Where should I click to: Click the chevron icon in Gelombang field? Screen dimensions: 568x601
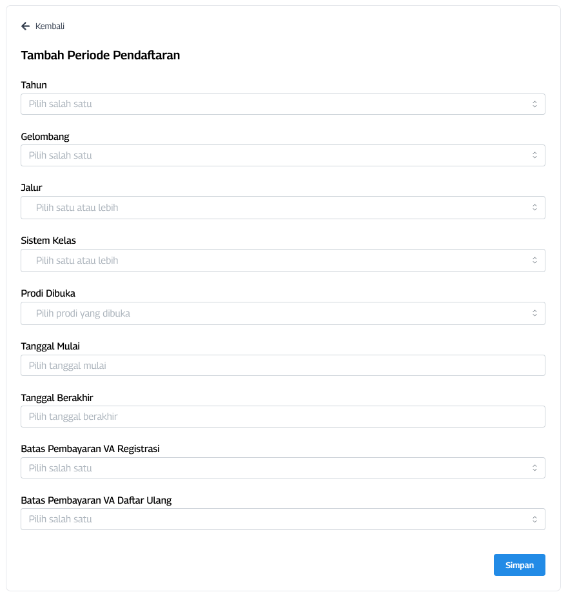534,155
